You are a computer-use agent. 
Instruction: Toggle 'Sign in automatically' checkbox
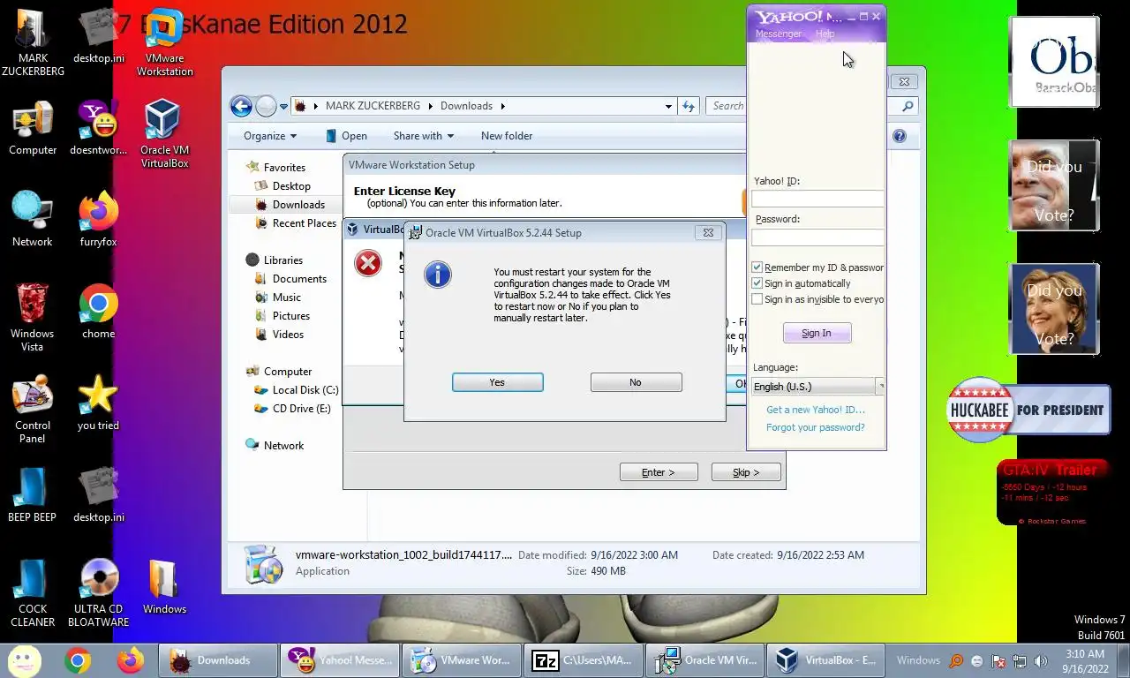click(757, 283)
